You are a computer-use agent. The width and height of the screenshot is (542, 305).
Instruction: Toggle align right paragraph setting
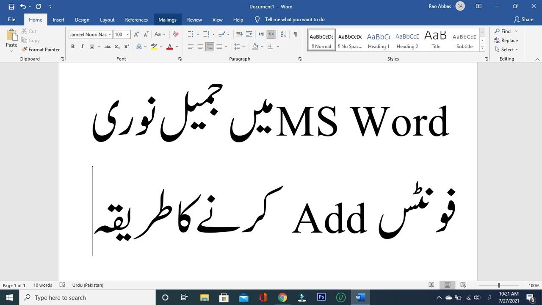(x=210, y=47)
